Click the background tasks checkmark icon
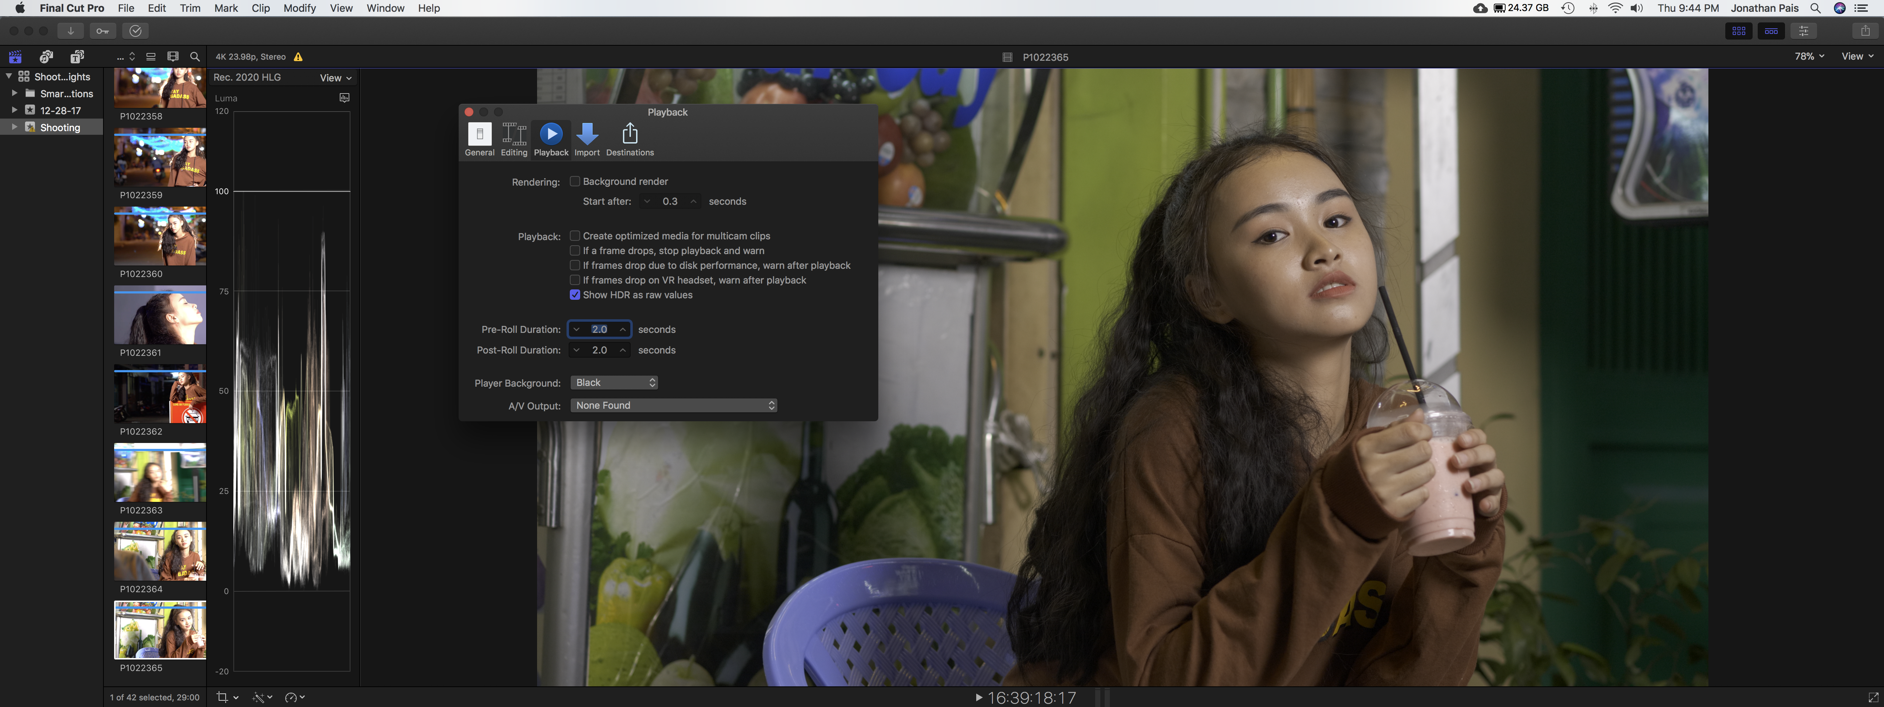The width and height of the screenshot is (1884, 707). tap(135, 31)
